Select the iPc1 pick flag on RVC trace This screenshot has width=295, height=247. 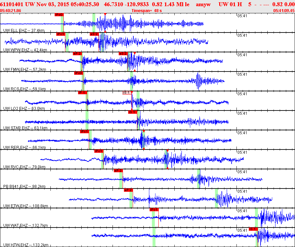(x=99, y=151)
